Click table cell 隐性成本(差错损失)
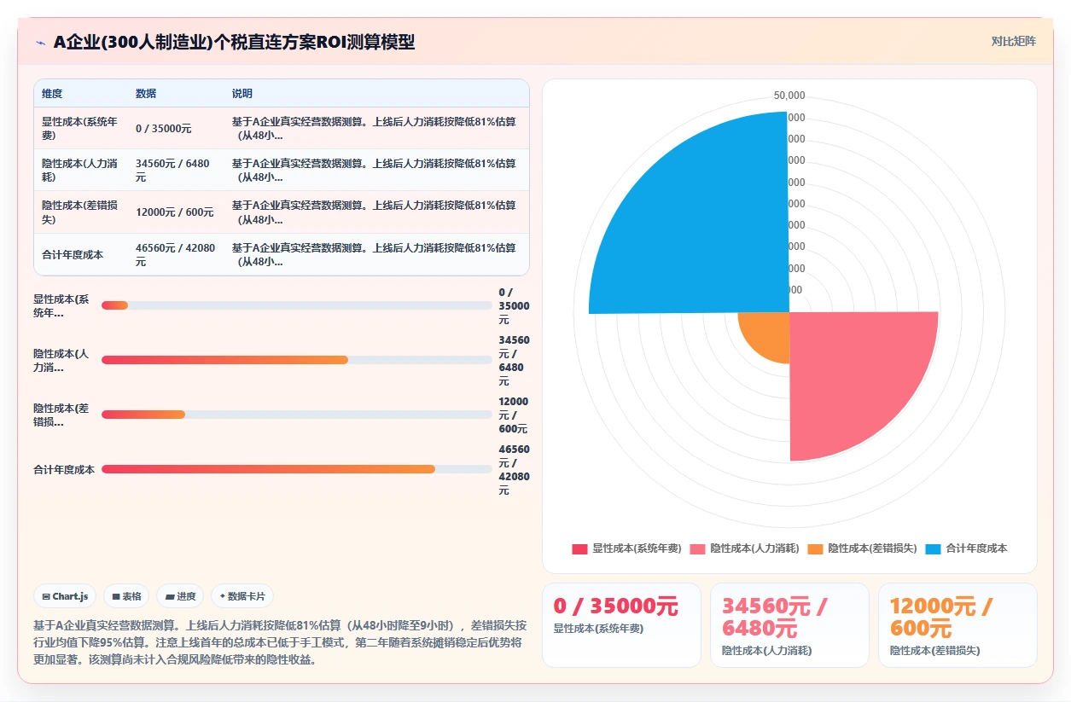Screen dimensions: 1071x702 (x=82, y=212)
